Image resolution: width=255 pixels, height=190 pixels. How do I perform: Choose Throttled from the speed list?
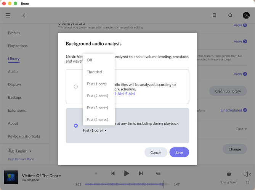click(94, 72)
